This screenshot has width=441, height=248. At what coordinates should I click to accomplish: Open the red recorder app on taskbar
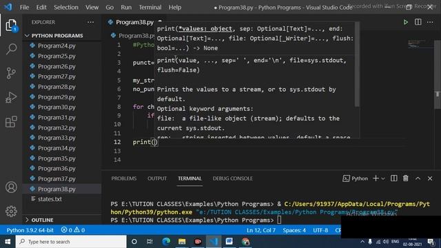tap(198, 242)
